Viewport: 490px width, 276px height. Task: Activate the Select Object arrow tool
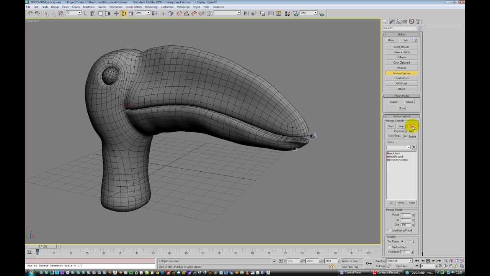85,13
